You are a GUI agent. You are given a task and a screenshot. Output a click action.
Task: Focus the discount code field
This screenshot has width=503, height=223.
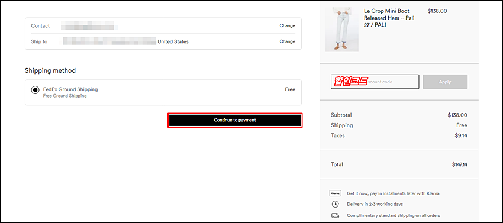point(375,82)
